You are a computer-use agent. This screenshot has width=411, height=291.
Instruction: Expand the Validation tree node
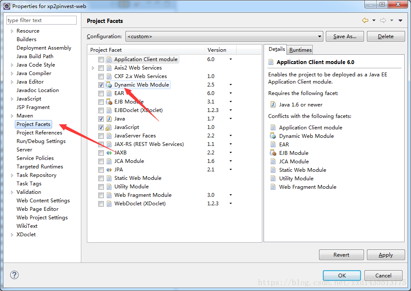pyautogui.click(x=12, y=192)
